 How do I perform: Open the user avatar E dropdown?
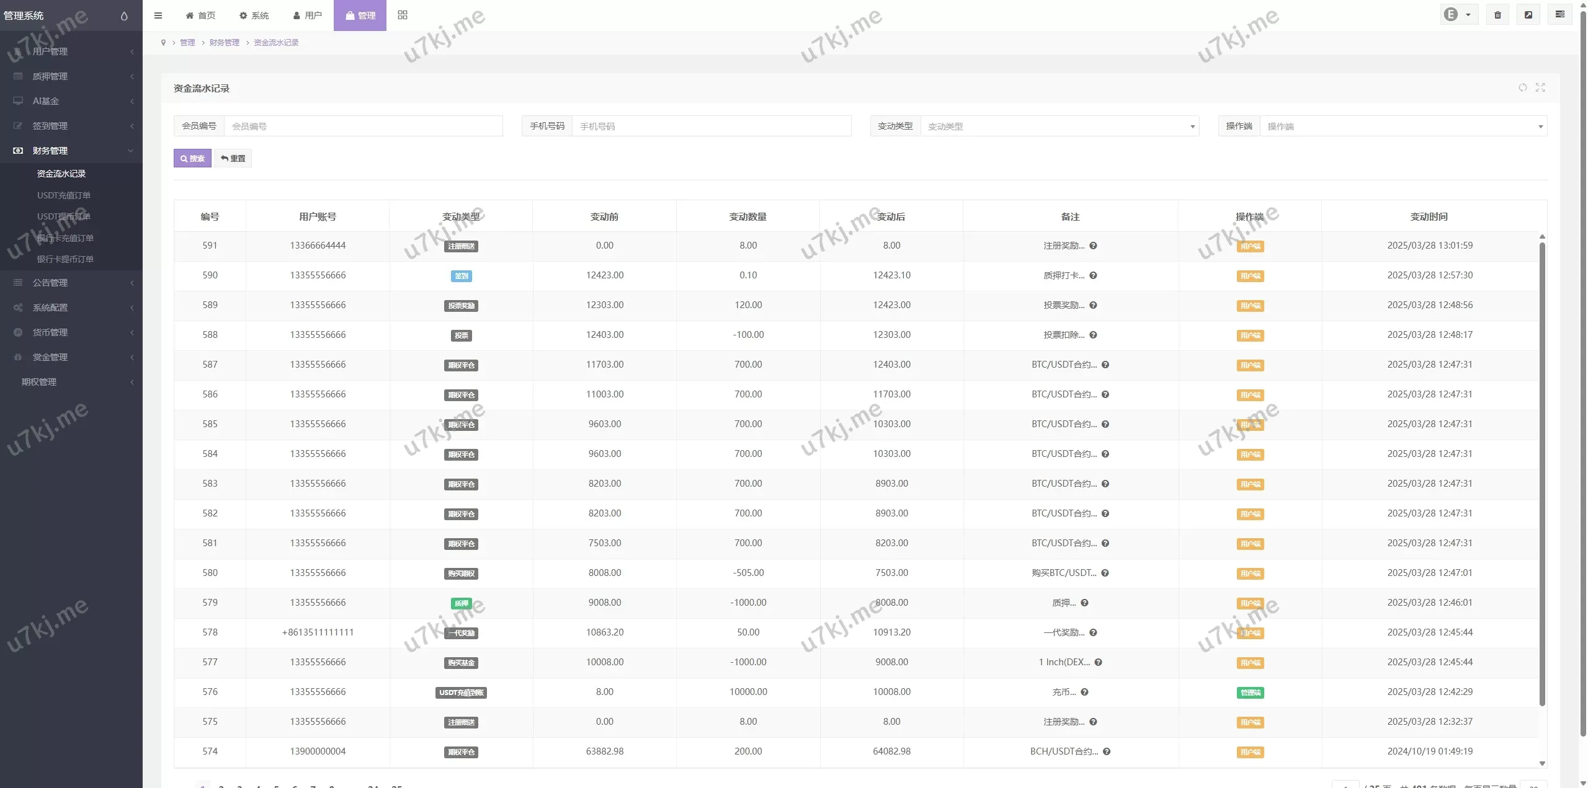(x=1458, y=15)
